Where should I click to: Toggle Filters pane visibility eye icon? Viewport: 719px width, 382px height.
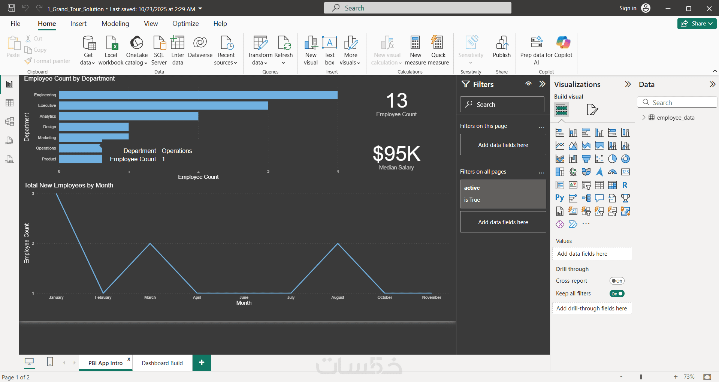tap(528, 84)
